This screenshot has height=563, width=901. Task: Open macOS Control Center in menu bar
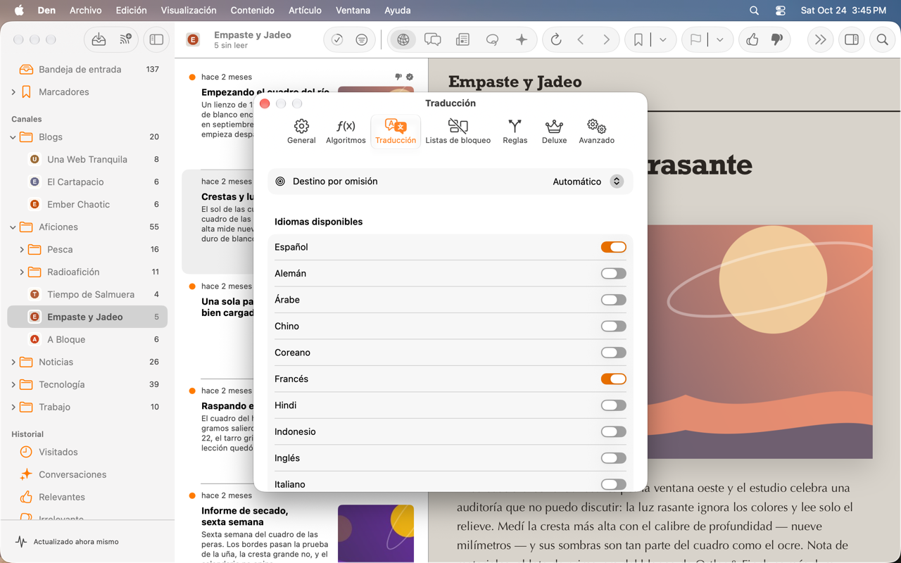[x=781, y=11]
